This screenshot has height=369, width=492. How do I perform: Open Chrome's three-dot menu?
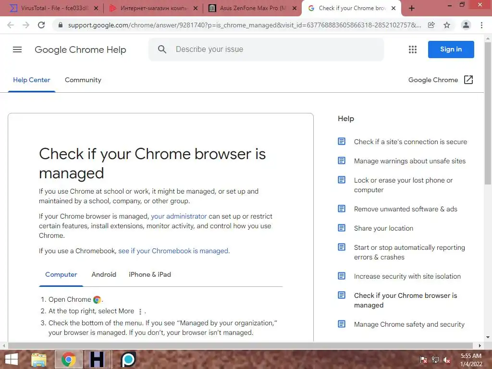481,25
